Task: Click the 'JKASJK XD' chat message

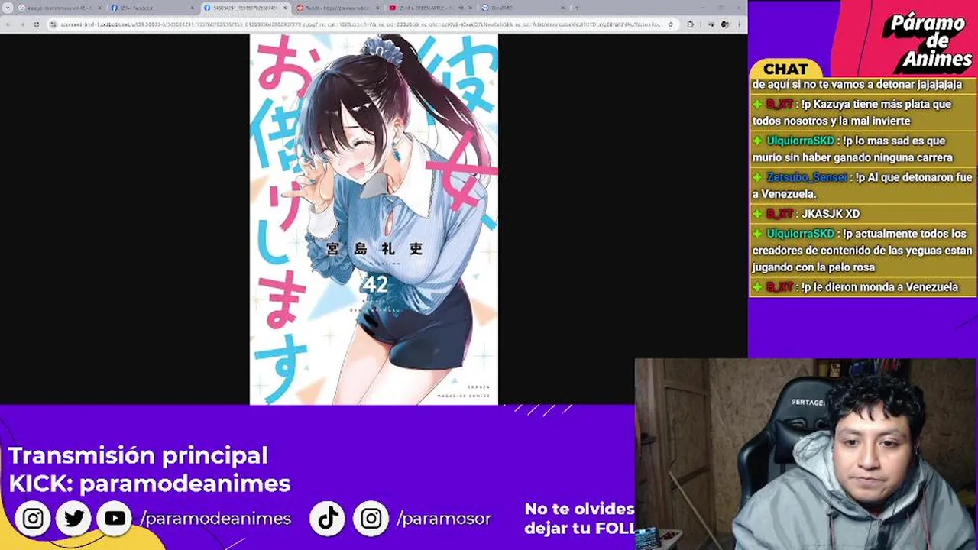Action: point(831,214)
